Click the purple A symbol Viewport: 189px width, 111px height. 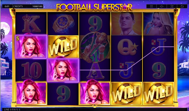[x=95, y=70]
